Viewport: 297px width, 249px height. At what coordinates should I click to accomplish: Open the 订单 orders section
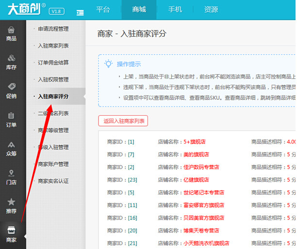[11, 120]
